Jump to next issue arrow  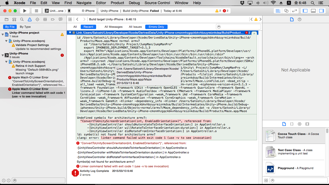click(260, 19)
